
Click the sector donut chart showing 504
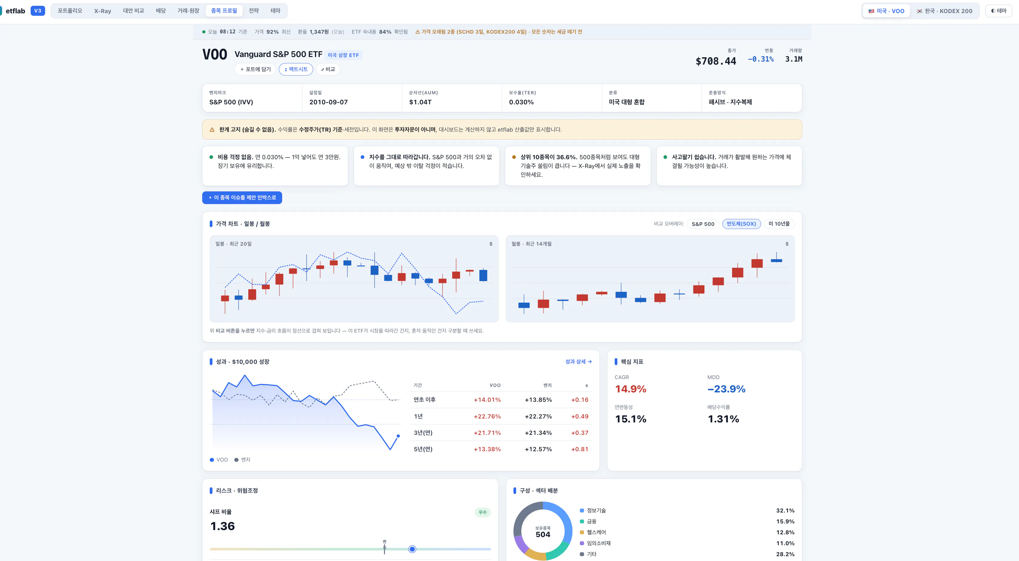point(543,531)
